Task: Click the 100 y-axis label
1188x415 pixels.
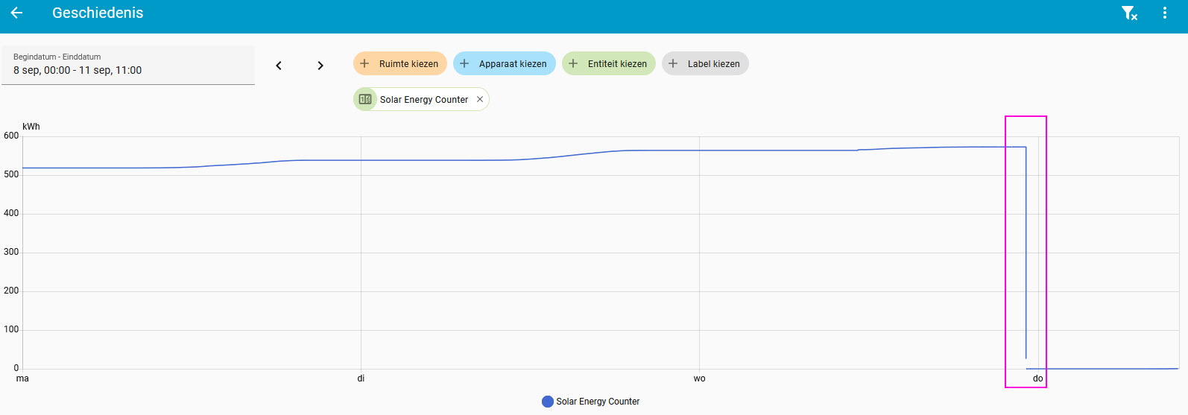Action: [x=11, y=329]
